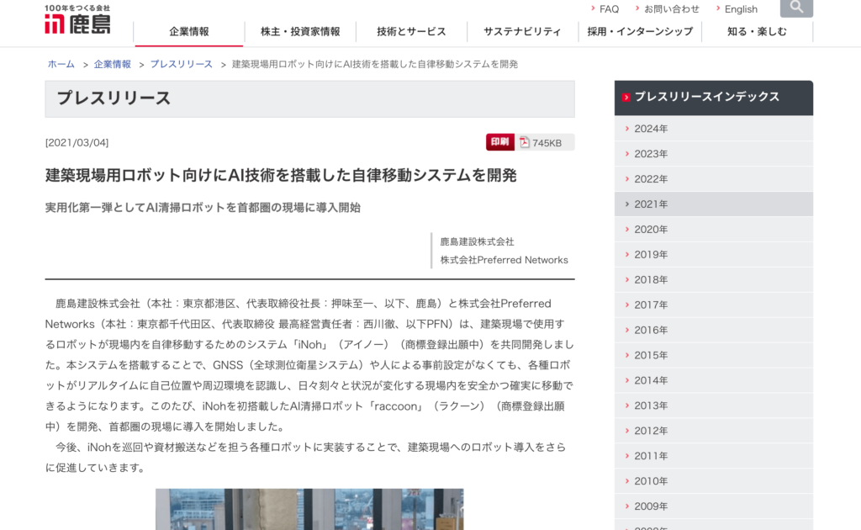Click the Kajima logo in the header
Screen dimensions: 861x530
(77, 19)
